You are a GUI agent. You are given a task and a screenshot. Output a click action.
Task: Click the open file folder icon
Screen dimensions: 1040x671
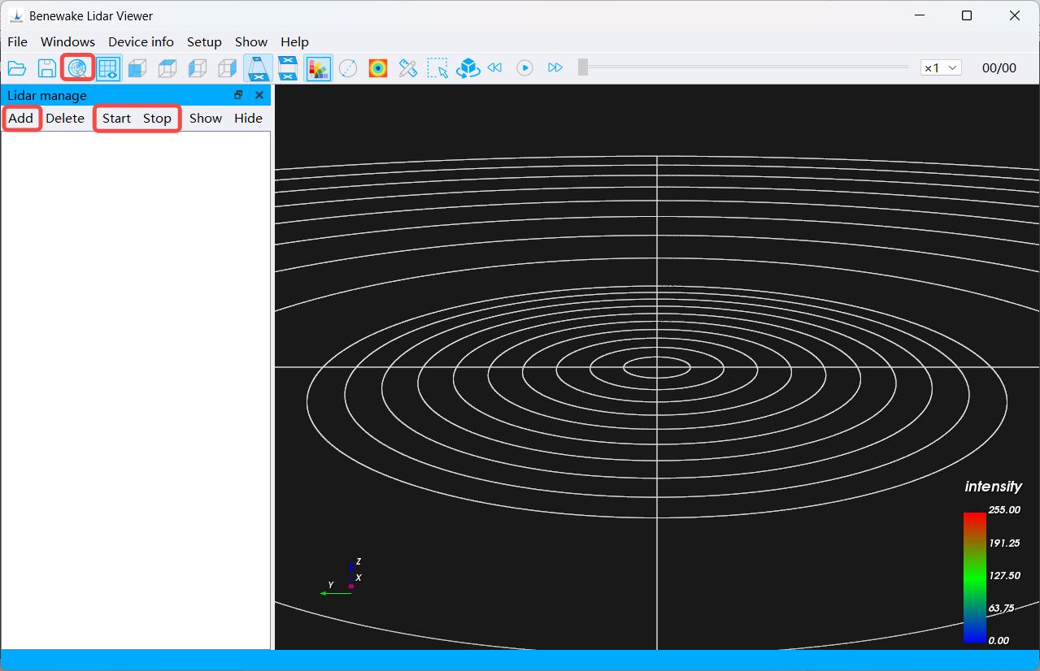pyautogui.click(x=17, y=68)
